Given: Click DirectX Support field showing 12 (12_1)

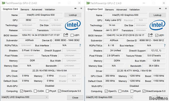Looking at the screenshot, I should tap(156, 50).
